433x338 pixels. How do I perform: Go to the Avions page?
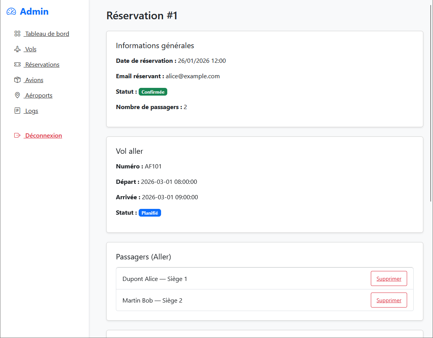pyautogui.click(x=33, y=80)
